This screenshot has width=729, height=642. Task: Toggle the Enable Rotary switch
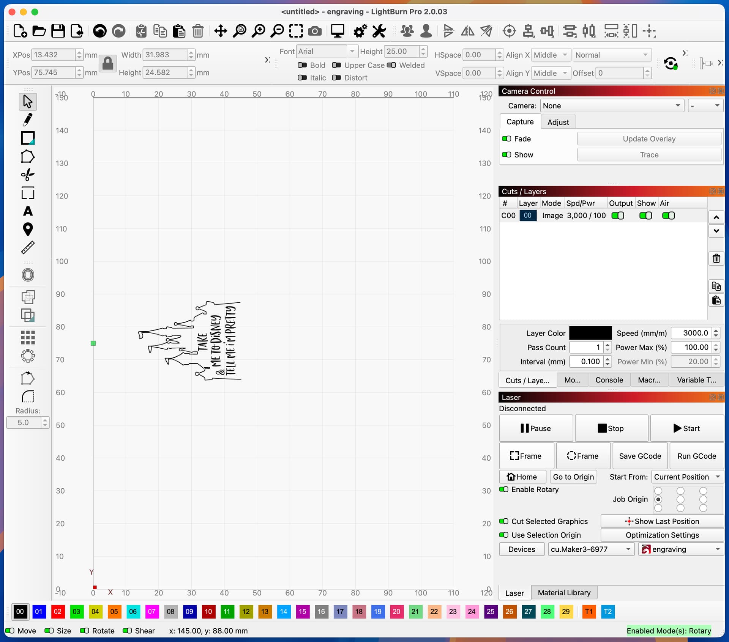click(x=504, y=489)
